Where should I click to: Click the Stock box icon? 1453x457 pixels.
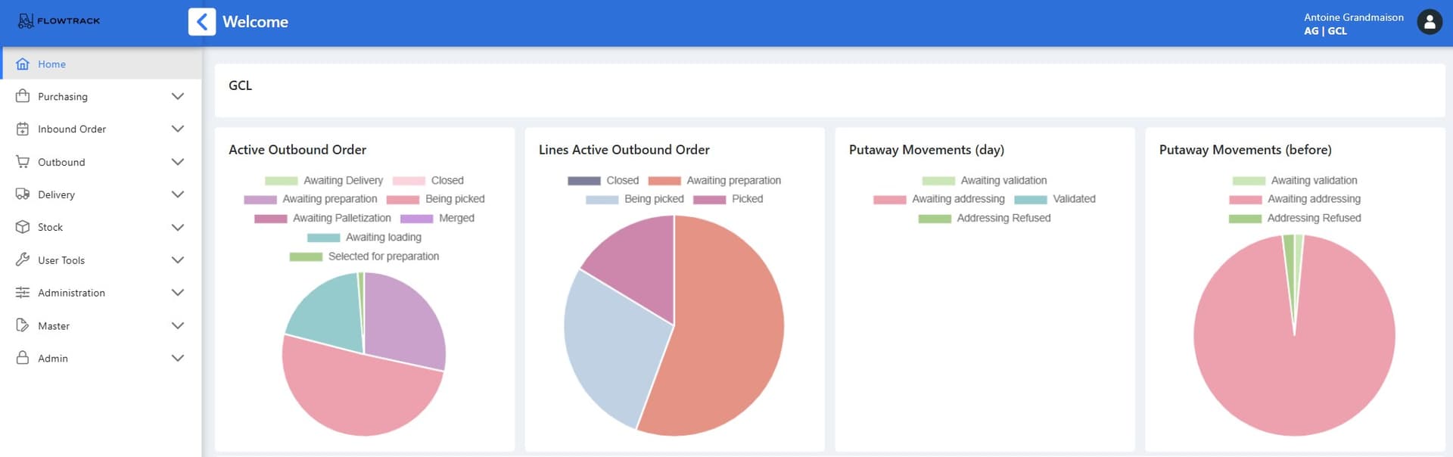point(23,227)
